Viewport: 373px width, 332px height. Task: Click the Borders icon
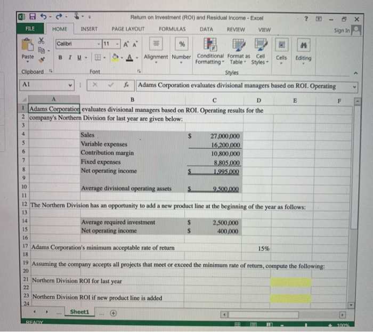point(98,58)
